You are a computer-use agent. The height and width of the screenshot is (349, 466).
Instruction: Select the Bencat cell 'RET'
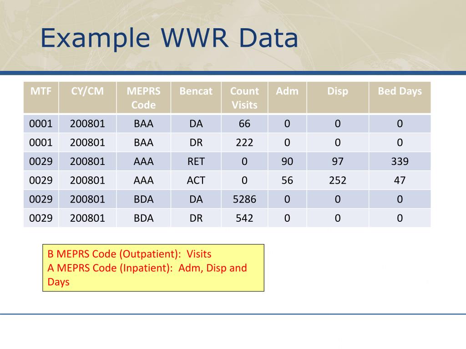pos(196,161)
